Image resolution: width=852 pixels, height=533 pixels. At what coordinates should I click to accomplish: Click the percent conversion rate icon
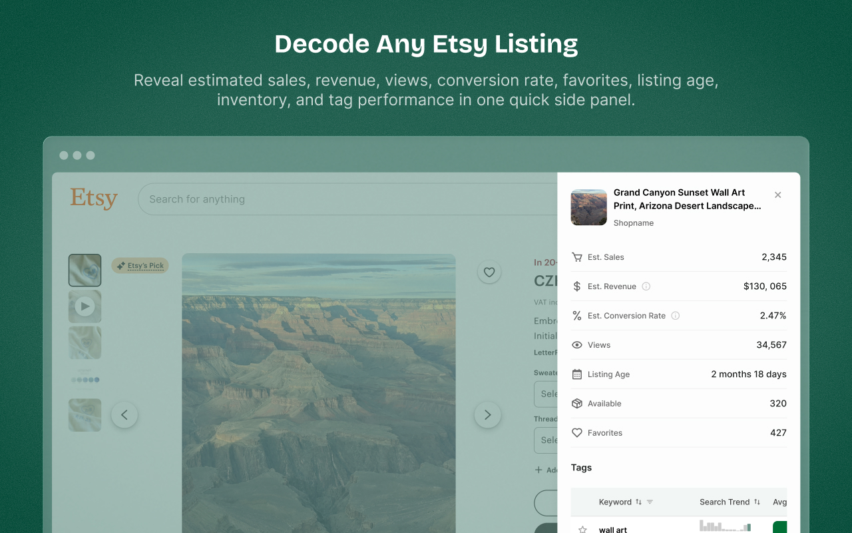(577, 316)
